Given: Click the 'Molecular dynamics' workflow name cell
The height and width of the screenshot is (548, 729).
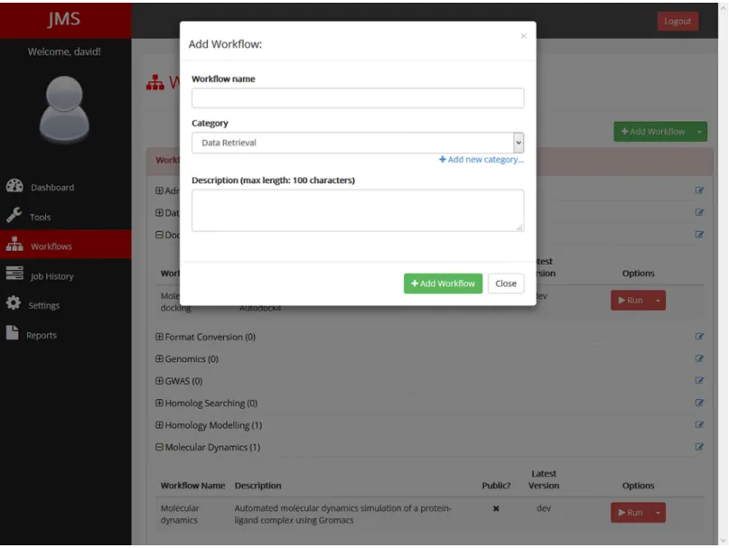Looking at the screenshot, I should click(180, 514).
